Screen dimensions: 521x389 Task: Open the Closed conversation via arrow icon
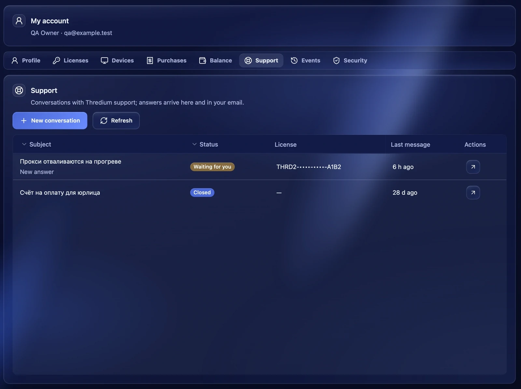click(x=473, y=193)
